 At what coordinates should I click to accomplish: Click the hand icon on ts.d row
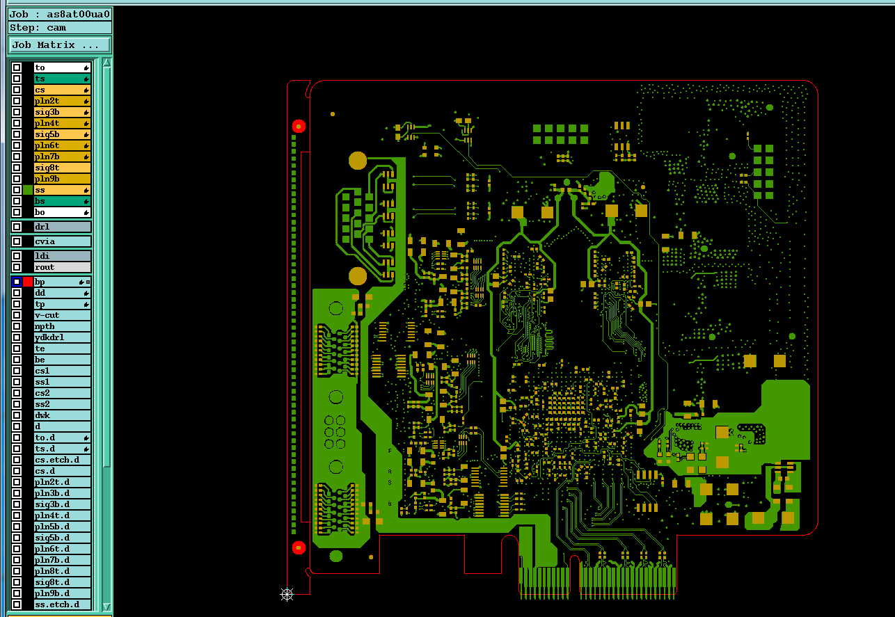point(86,449)
